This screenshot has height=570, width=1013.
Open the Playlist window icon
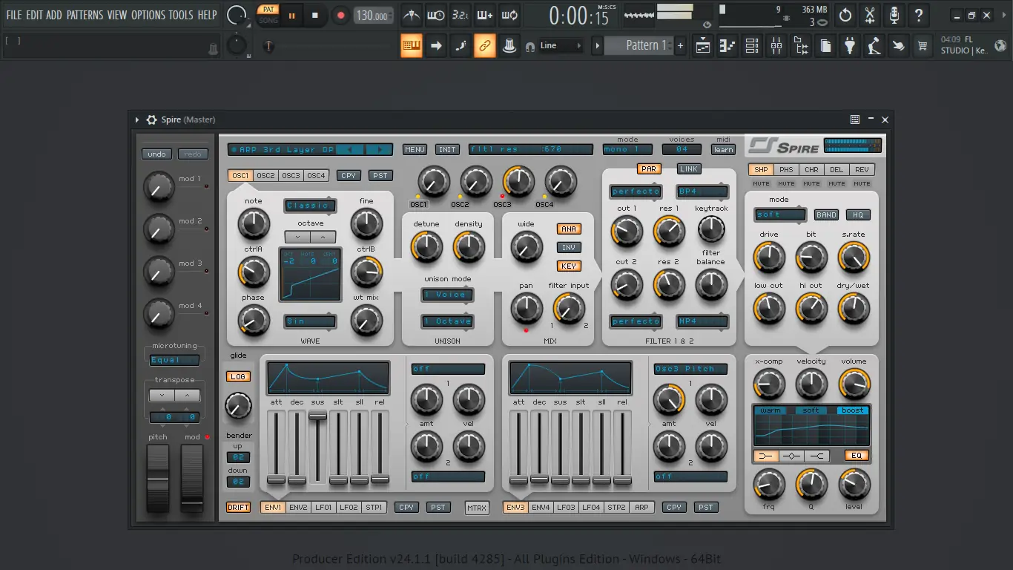(702, 45)
